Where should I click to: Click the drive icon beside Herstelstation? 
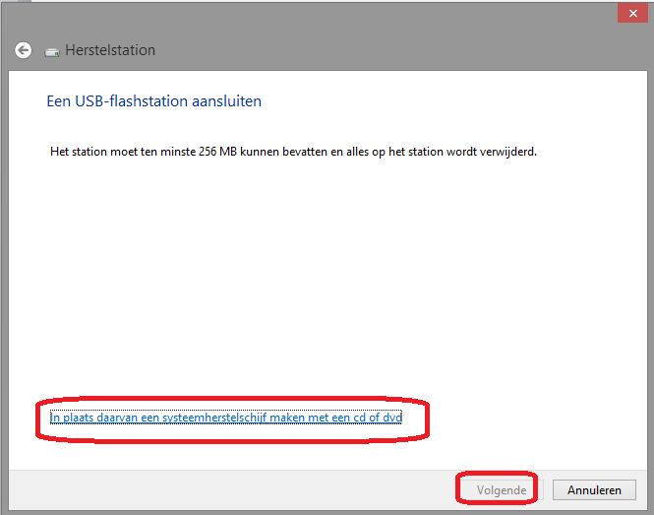pos(52,51)
